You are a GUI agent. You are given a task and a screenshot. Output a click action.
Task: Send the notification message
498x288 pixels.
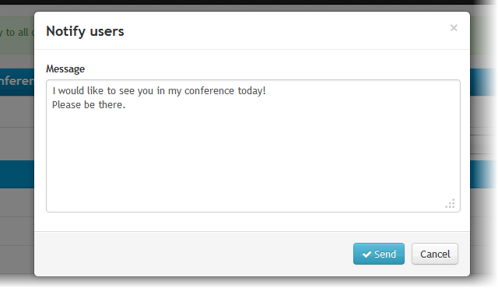(x=379, y=254)
